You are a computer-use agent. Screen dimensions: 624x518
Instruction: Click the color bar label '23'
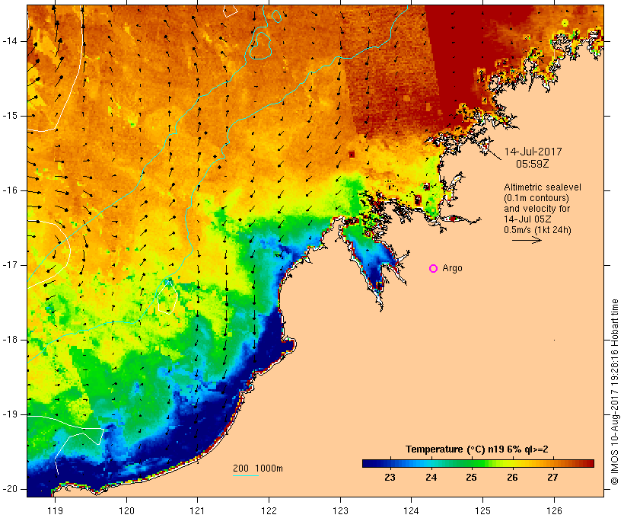[x=390, y=478]
